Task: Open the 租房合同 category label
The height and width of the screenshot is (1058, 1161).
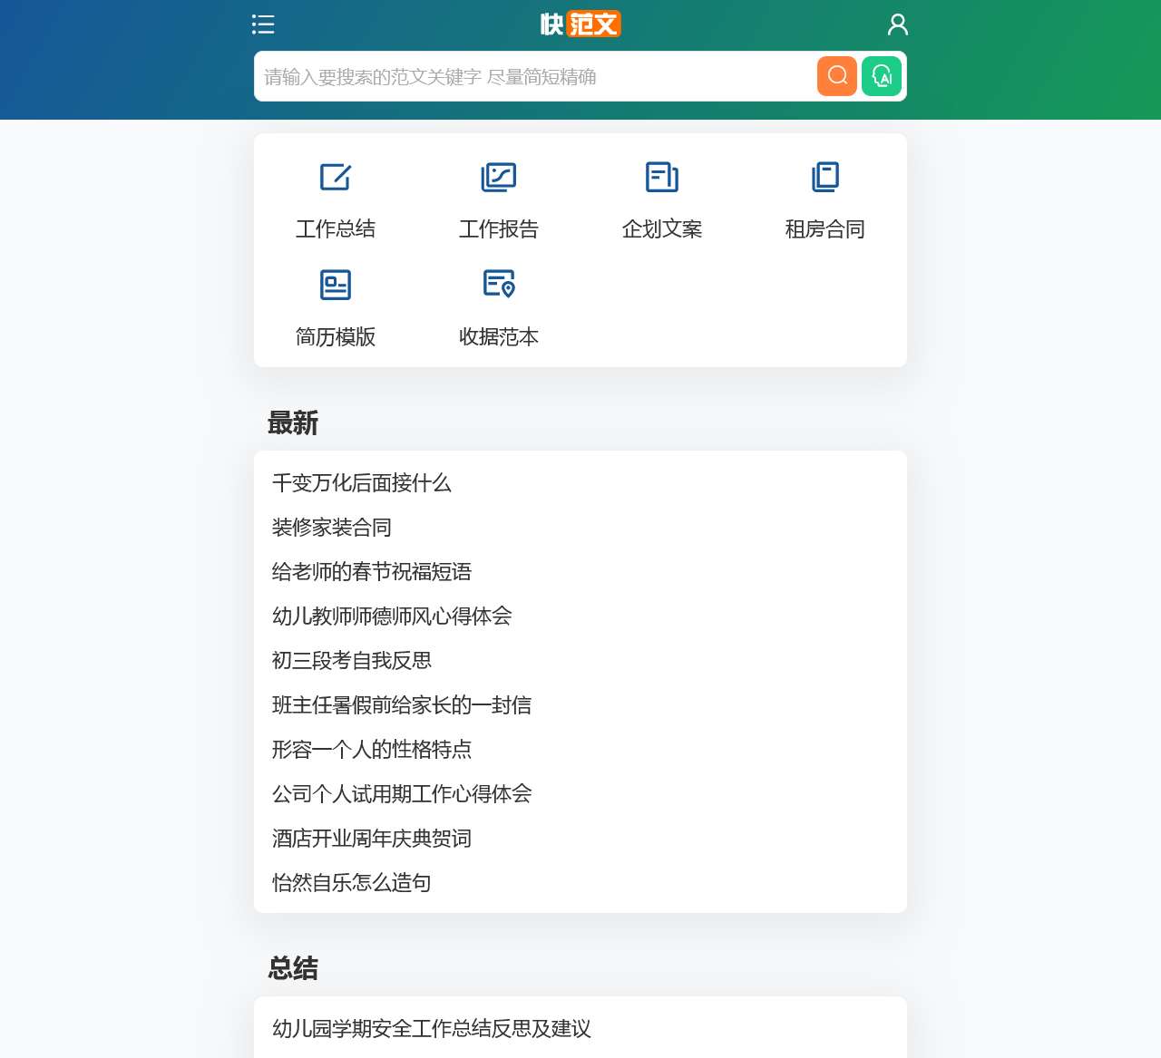Action: [x=825, y=229]
